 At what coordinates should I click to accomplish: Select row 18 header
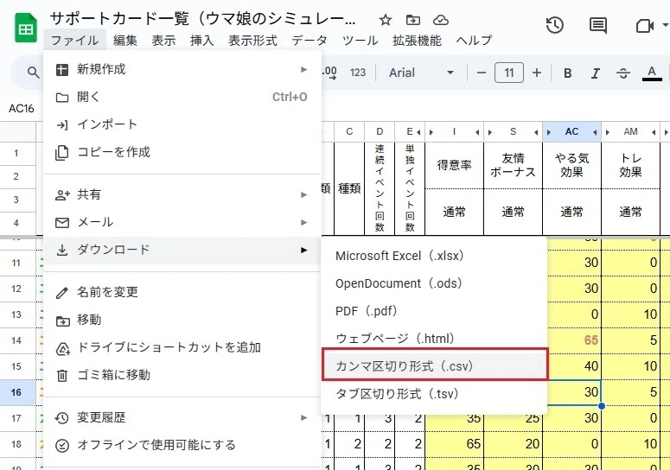pyautogui.click(x=16, y=444)
